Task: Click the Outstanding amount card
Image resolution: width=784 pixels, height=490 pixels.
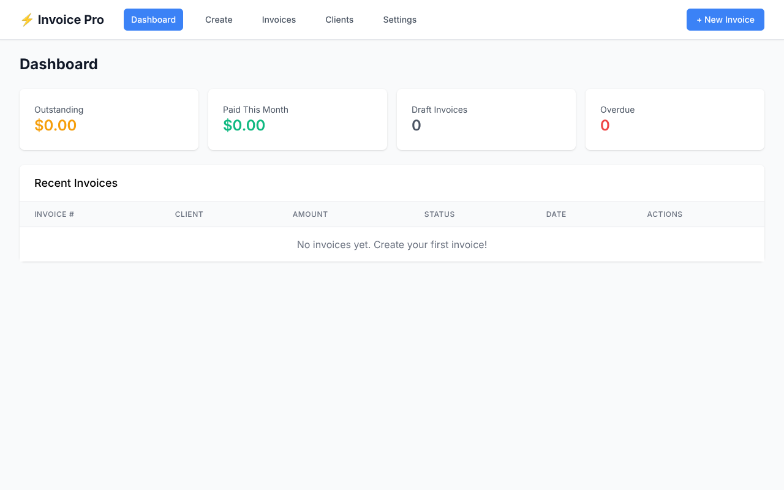Action: (109, 119)
